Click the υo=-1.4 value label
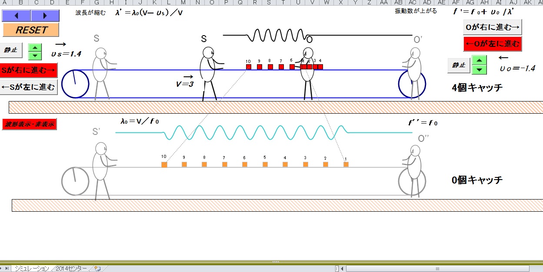This screenshot has height=272, width=543. pos(517,68)
